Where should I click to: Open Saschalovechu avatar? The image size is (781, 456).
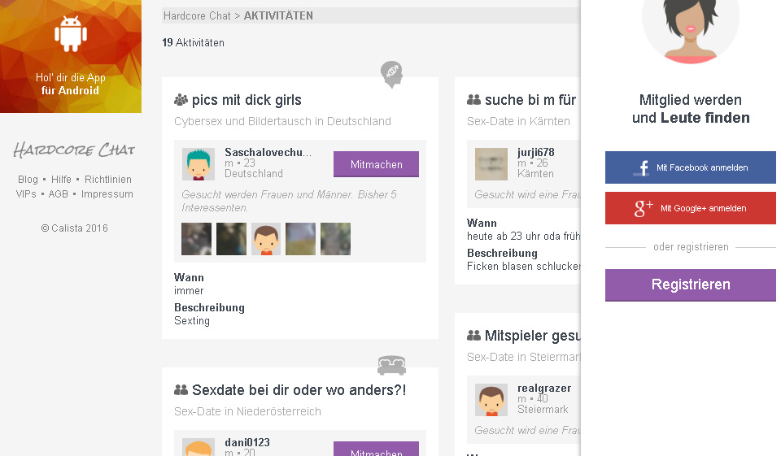(199, 163)
